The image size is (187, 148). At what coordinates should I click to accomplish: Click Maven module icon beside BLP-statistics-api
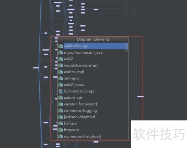click(61, 91)
